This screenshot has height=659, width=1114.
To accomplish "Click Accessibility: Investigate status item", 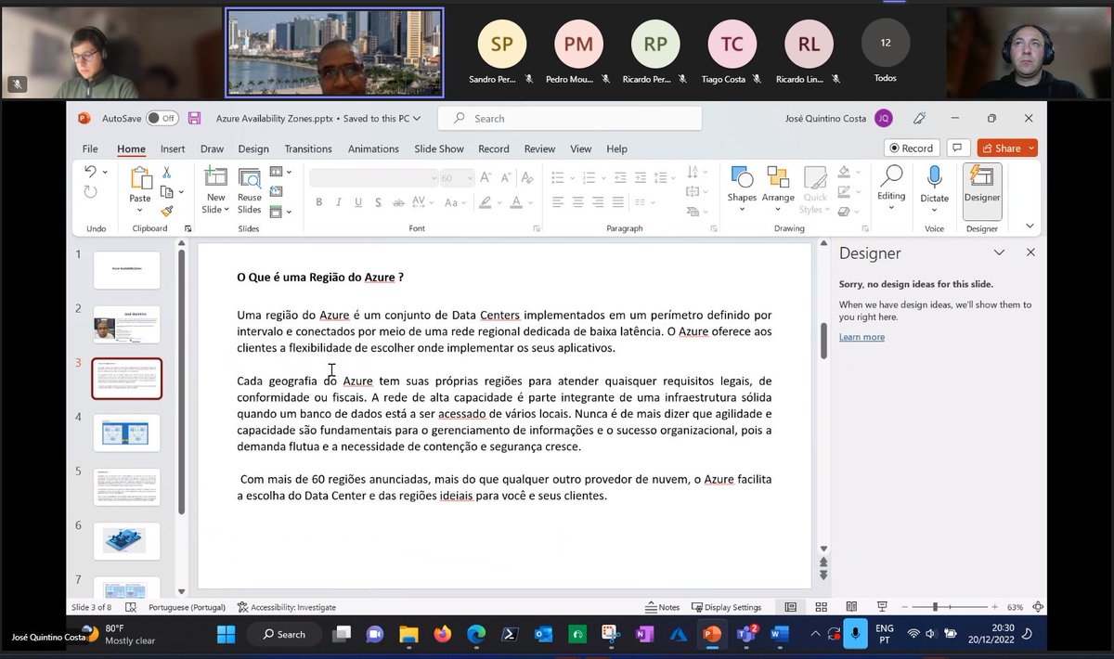I will pos(287,607).
